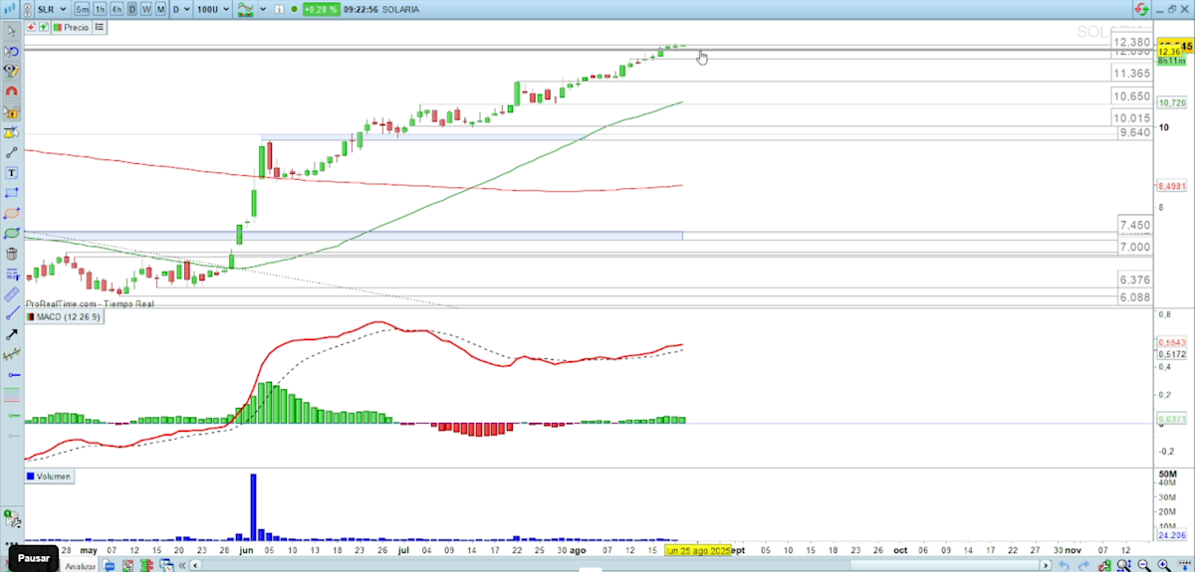Image resolution: width=1195 pixels, height=572 pixels.
Task: Activate the ruler measurement tool
Action: tap(11, 294)
